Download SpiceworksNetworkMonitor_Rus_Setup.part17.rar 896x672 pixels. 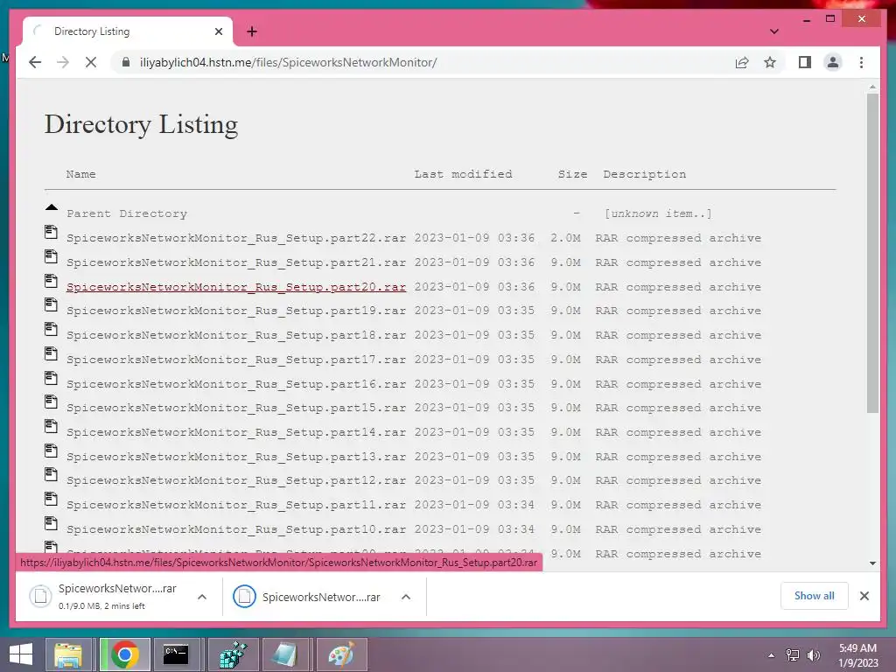coord(236,360)
